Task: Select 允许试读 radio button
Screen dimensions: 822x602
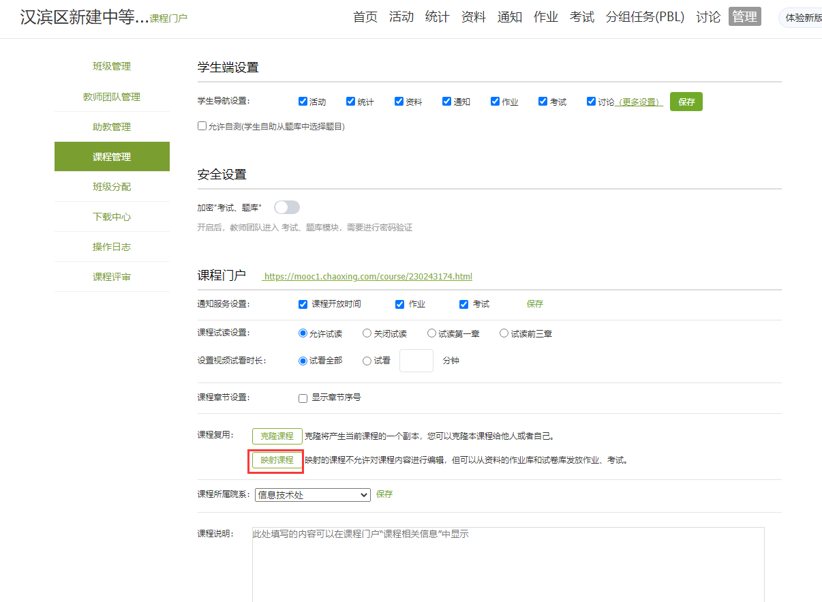Action: point(303,333)
